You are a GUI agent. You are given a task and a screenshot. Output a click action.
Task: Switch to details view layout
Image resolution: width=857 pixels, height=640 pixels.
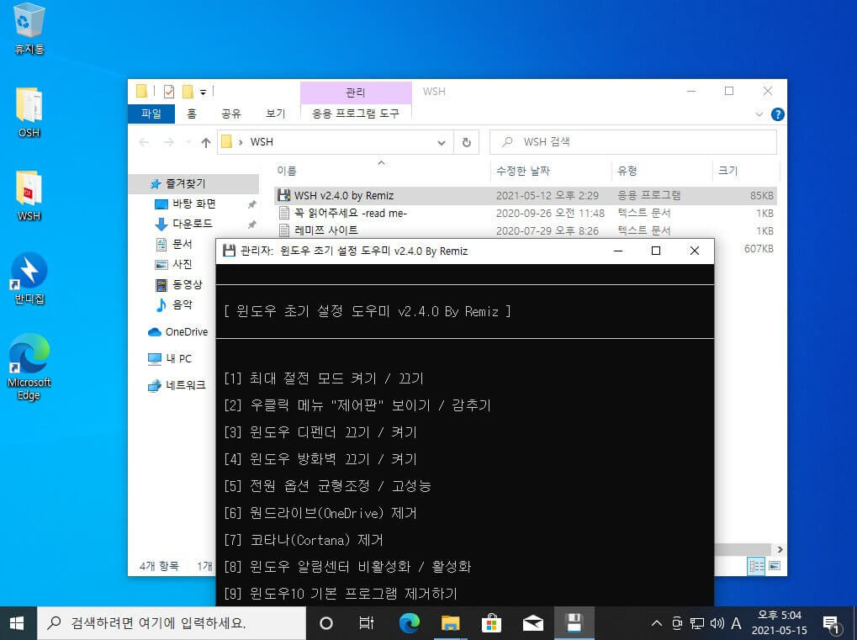756,566
